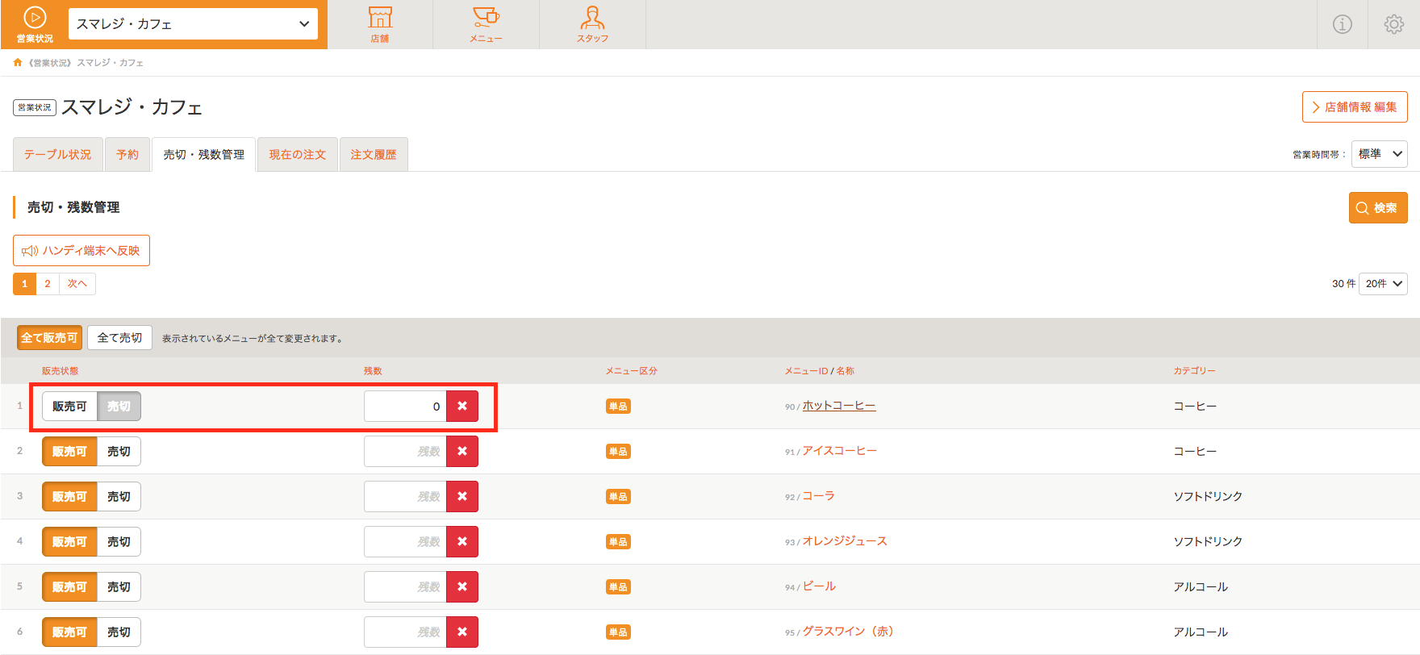Open the ビール menu link
This screenshot has height=655, width=1420.
pyautogui.click(x=819, y=586)
